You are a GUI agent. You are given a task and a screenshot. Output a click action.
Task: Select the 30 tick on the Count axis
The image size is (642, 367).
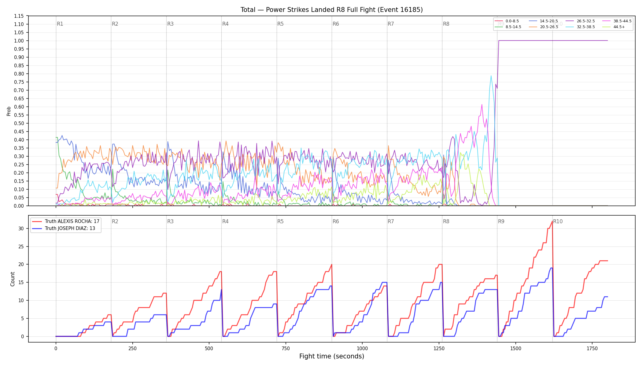[x=21, y=228]
